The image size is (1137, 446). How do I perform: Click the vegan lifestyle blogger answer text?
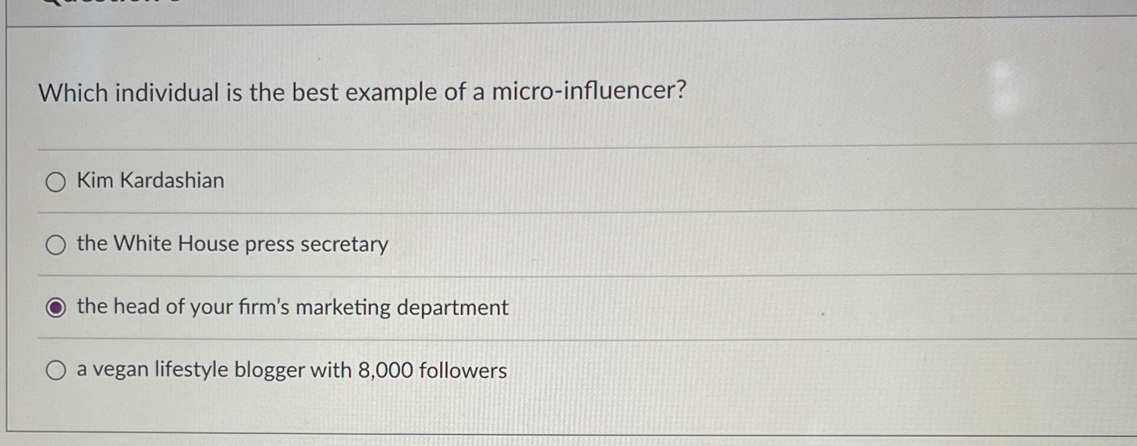pyautogui.click(x=291, y=369)
